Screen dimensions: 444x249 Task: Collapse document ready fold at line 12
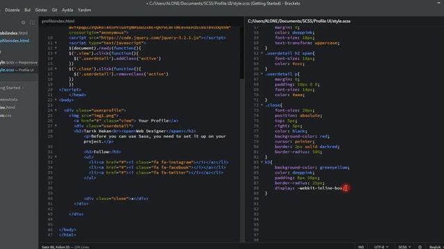coord(55,48)
